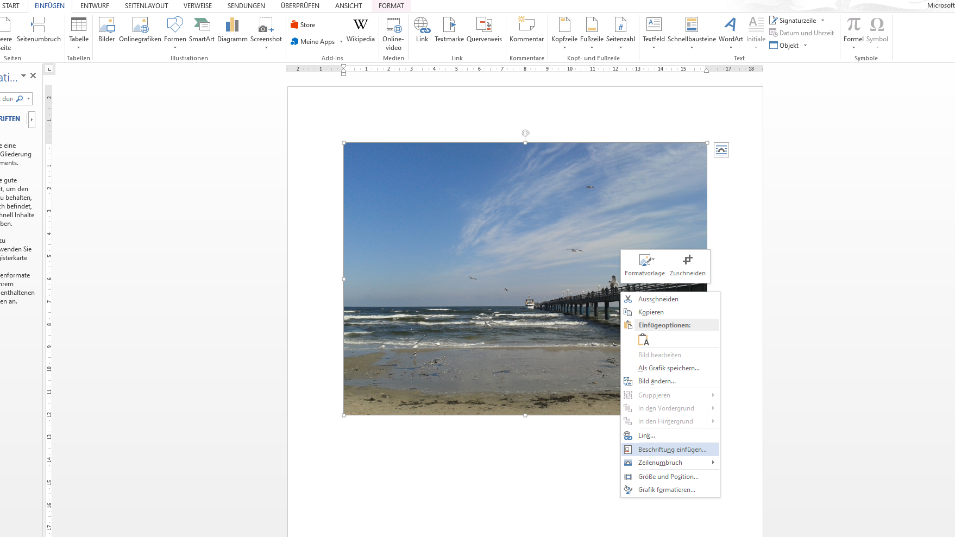
Task: Open the Office Store
Action: tap(304, 24)
